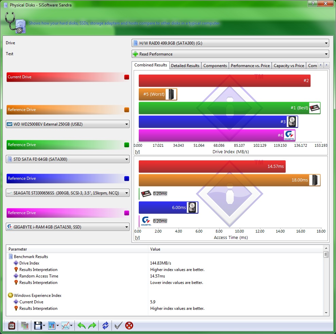Click the results list scroll up arrow
Screen dimensions: 336x334
[x=326, y=248]
